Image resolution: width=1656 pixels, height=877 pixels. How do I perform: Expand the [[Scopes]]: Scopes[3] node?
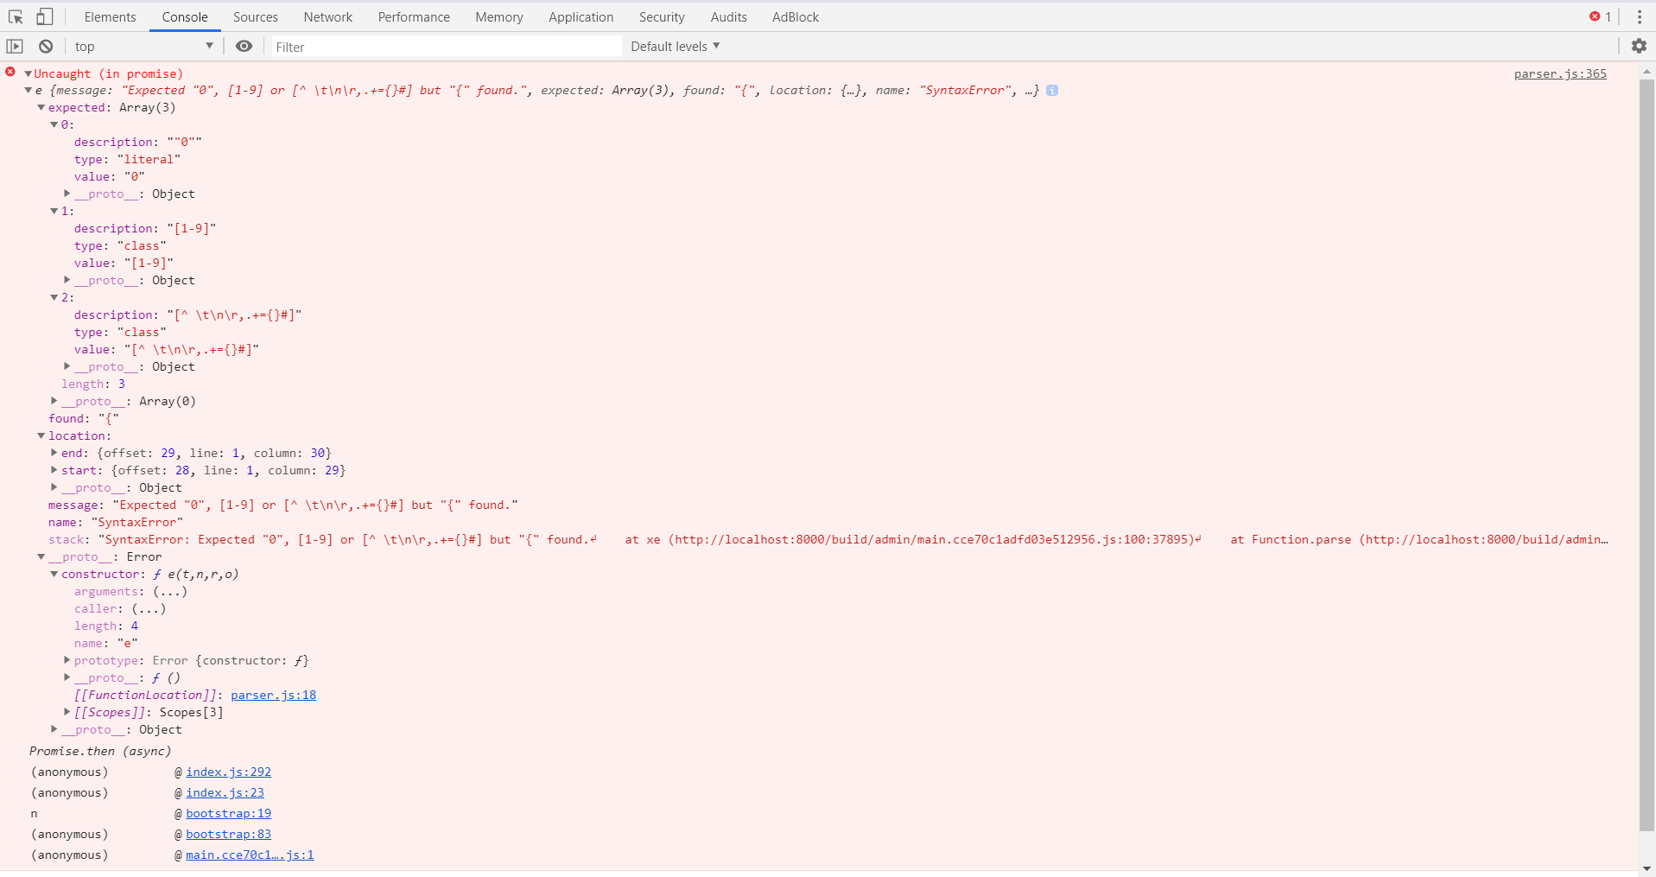coord(67,712)
